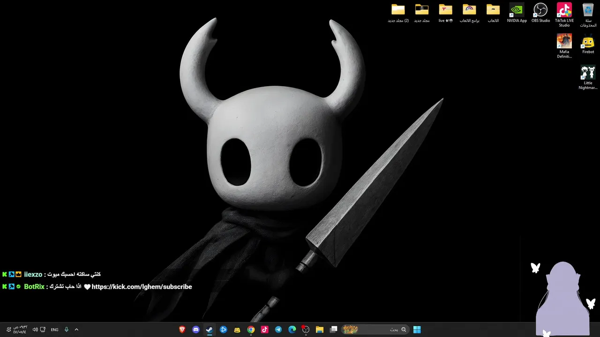Switch to Steam in the taskbar
Viewport: 600px width, 337px height.
(210, 330)
